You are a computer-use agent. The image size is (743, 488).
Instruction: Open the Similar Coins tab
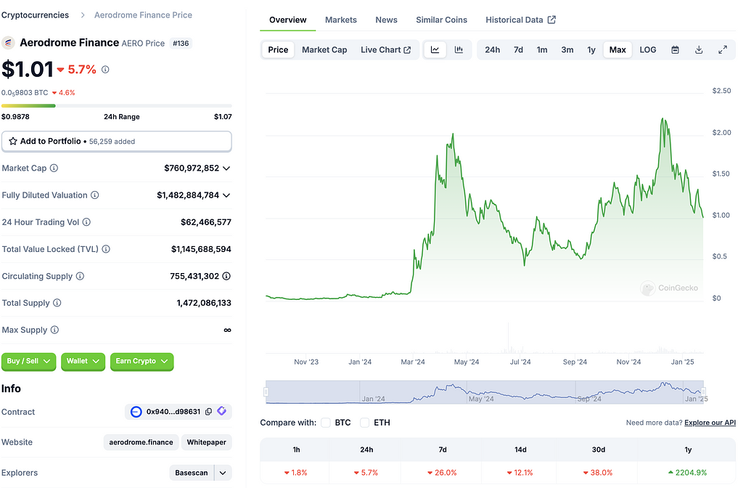click(x=441, y=20)
